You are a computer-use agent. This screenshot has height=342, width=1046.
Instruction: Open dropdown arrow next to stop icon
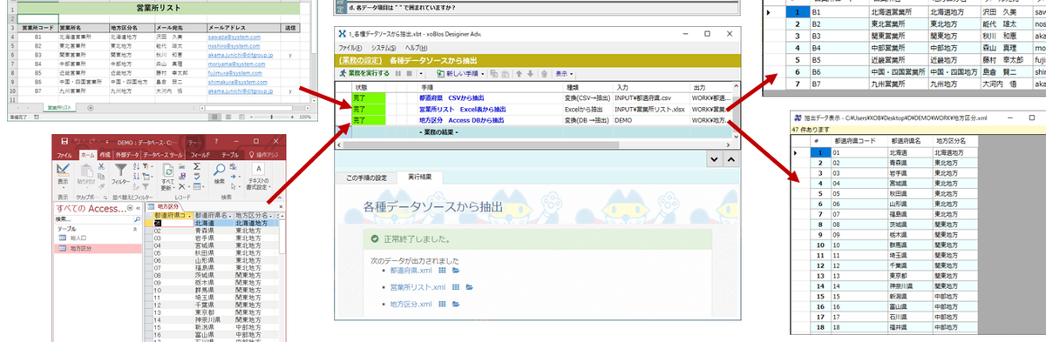[421, 74]
